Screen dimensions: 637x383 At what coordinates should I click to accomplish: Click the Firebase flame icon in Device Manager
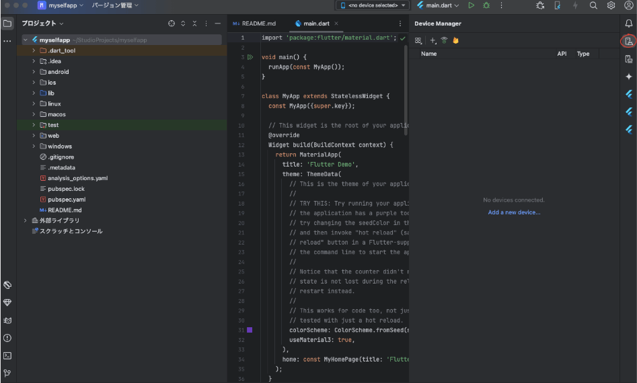pyautogui.click(x=456, y=40)
